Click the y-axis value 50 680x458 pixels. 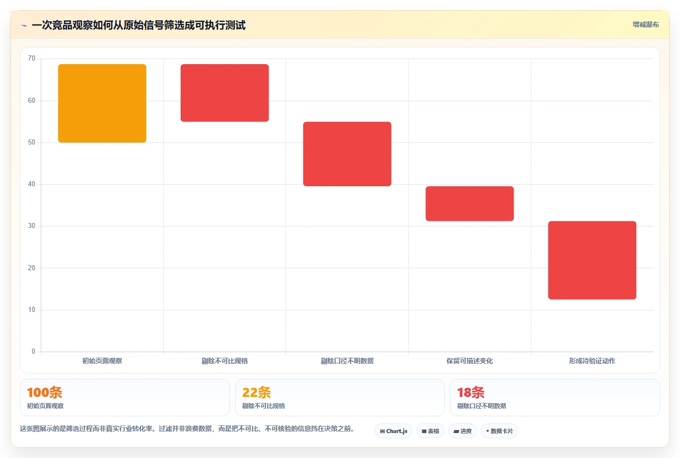tap(32, 142)
